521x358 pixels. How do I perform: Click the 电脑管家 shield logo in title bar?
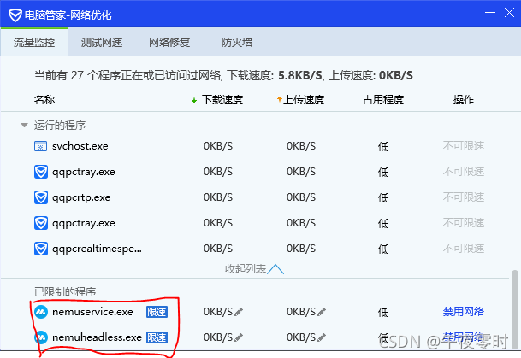pos(15,15)
